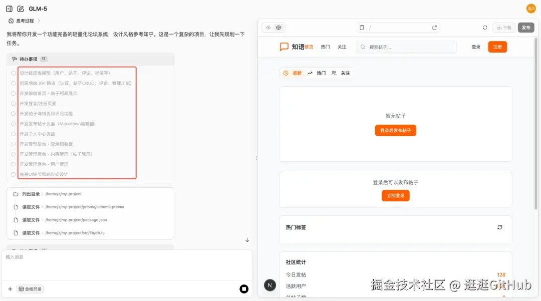The height and width of the screenshot is (301, 541).
Task: Focus the 搜索帖子 search field
Action: (x=406, y=47)
